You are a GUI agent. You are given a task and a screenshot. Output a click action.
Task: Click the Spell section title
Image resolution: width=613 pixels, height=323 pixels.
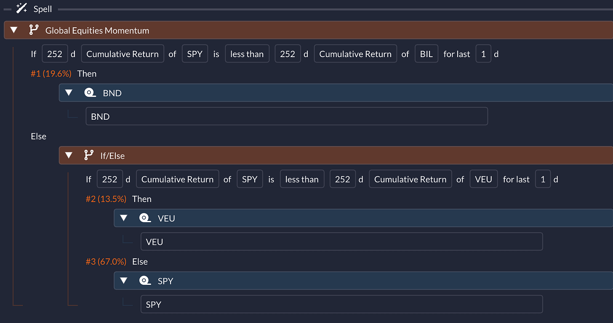(43, 9)
